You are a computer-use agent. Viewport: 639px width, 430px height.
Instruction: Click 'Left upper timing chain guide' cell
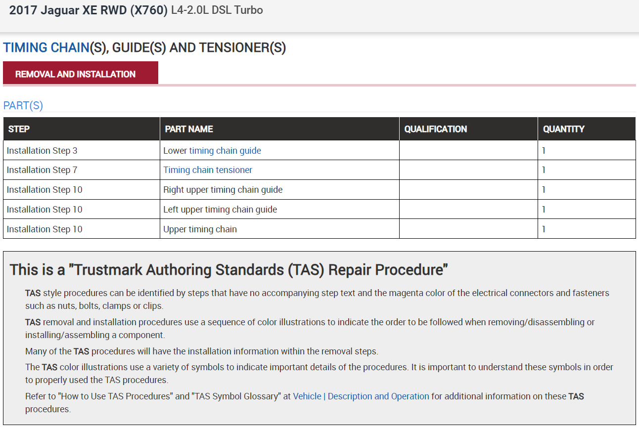pos(220,210)
